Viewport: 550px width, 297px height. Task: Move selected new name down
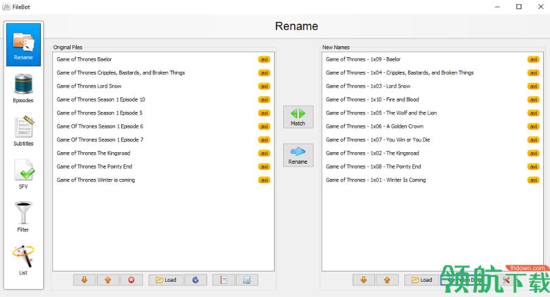pyautogui.click(x=364, y=280)
